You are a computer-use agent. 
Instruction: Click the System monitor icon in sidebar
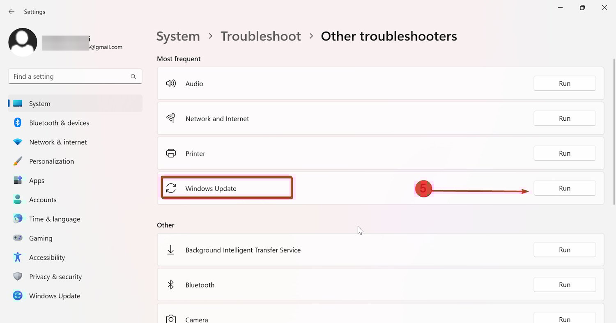click(18, 104)
